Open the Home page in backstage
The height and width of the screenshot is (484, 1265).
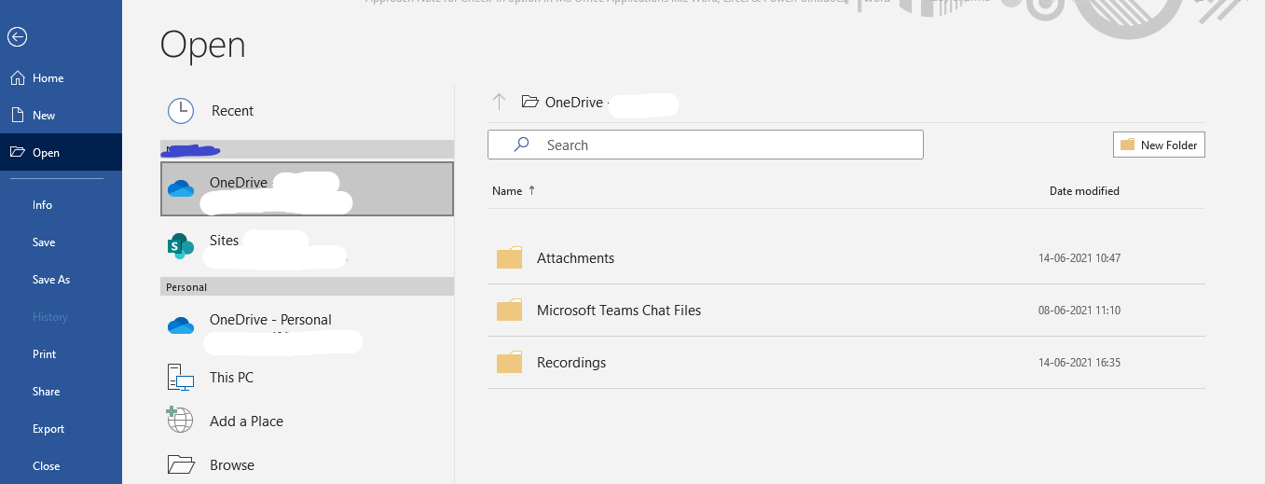tap(61, 78)
